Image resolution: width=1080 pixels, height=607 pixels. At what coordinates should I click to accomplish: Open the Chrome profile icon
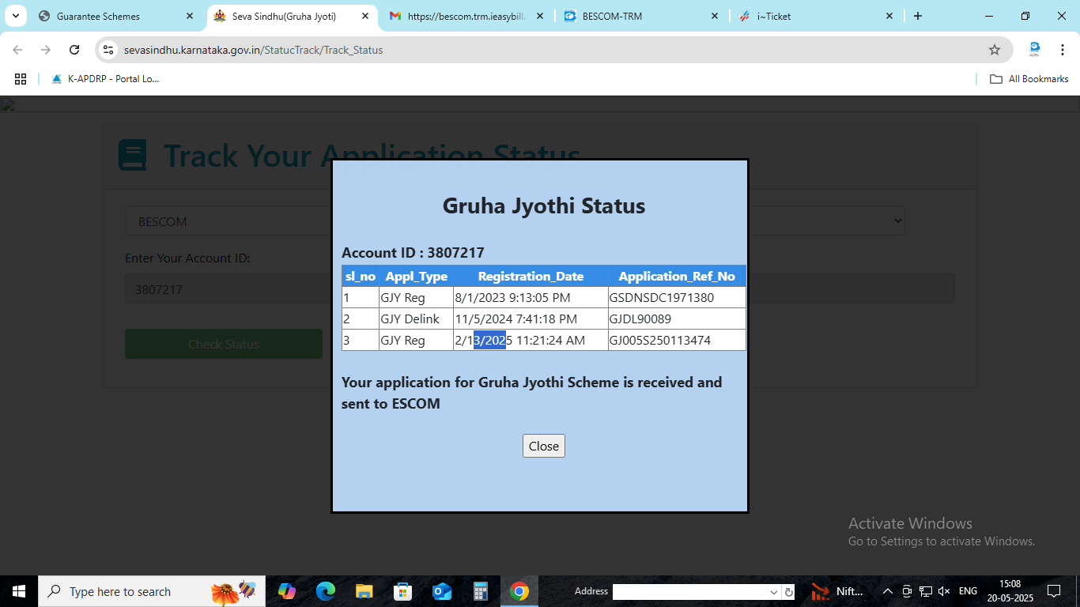click(x=1034, y=50)
